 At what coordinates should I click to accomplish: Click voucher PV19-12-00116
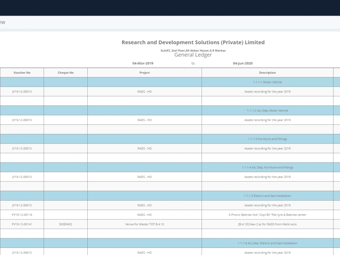pyautogui.click(x=22, y=215)
